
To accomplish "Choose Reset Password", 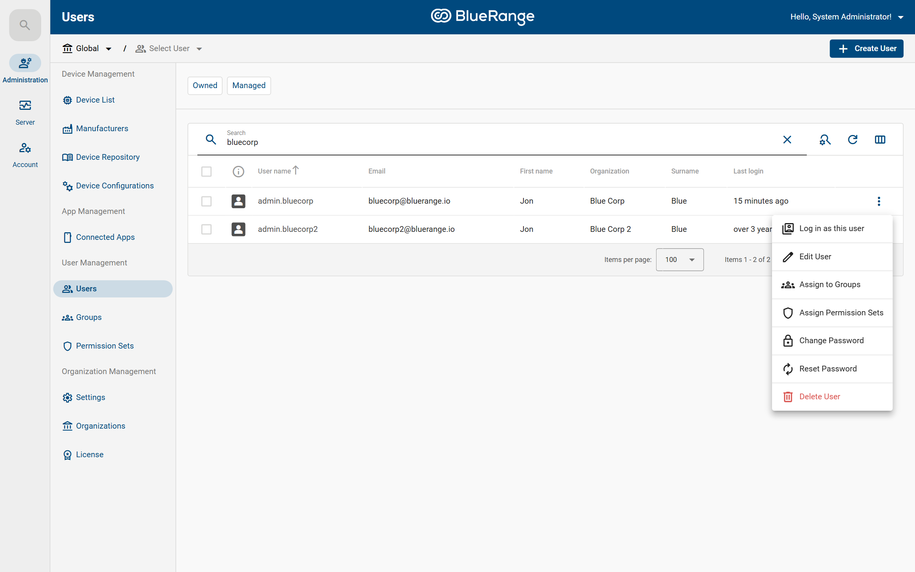I will [832, 369].
